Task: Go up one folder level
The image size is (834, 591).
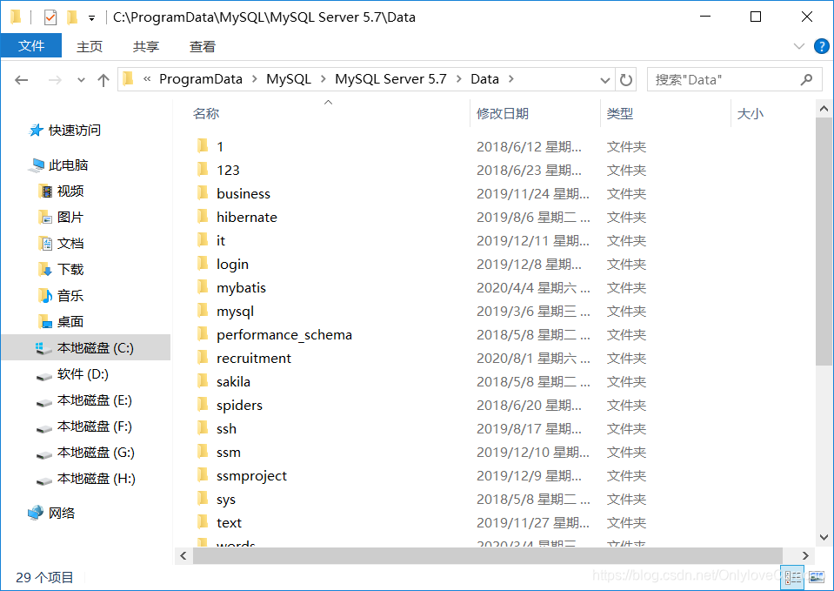Action: coord(103,80)
